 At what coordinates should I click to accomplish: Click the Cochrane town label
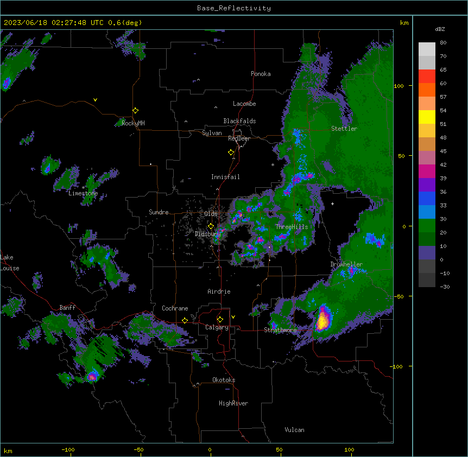tap(175, 308)
